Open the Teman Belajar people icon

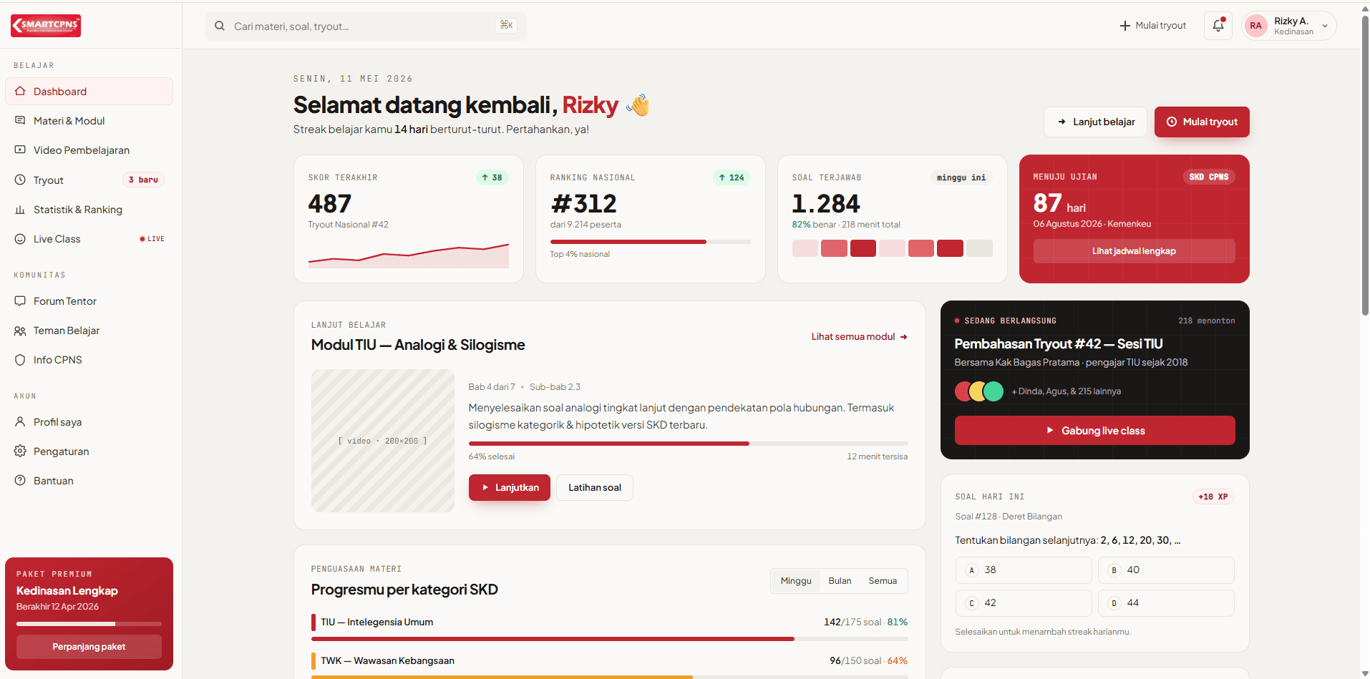click(20, 331)
